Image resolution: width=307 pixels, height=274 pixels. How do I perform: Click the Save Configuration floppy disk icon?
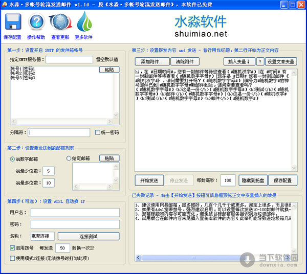[x=12, y=22]
